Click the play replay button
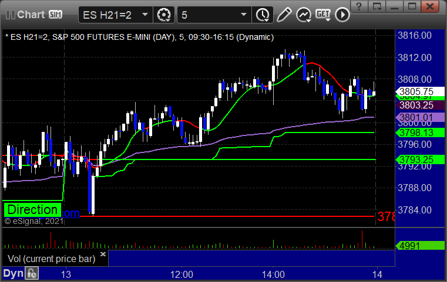This screenshot has width=447, height=282. point(342,15)
